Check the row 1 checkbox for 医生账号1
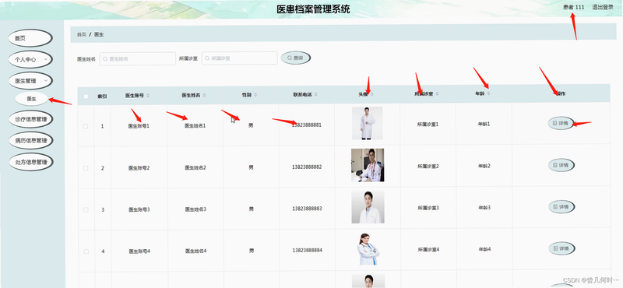Viewport: 623px width, 288px height. pyautogui.click(x=86, y=126)
